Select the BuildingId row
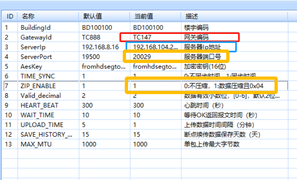297x180 pixels. click(35, 28)
